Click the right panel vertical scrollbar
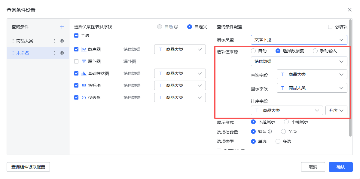Image resolution: width=360 pixels, height=179 pixels. 350,78
